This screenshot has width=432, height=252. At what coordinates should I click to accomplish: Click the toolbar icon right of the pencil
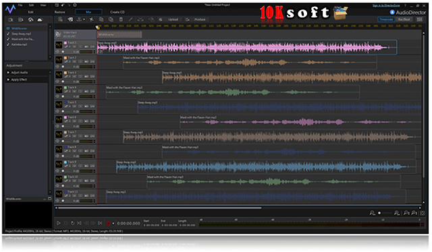point(140,20)
